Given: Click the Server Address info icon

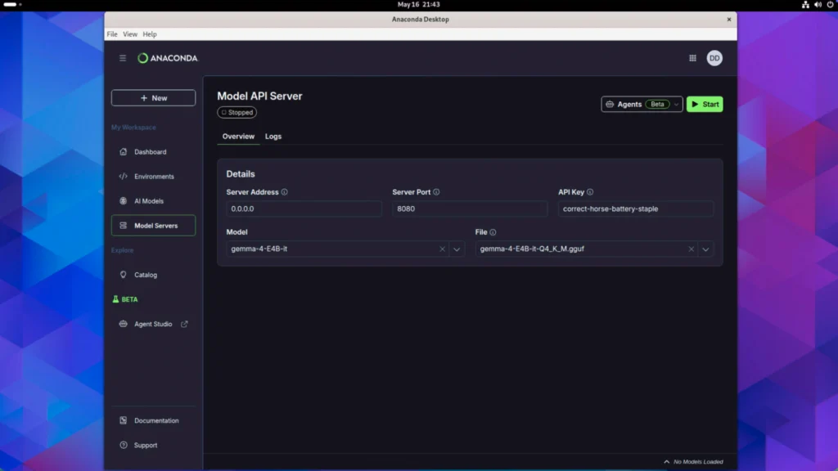Looking at the screenshot, I should (x=284, y=192).
